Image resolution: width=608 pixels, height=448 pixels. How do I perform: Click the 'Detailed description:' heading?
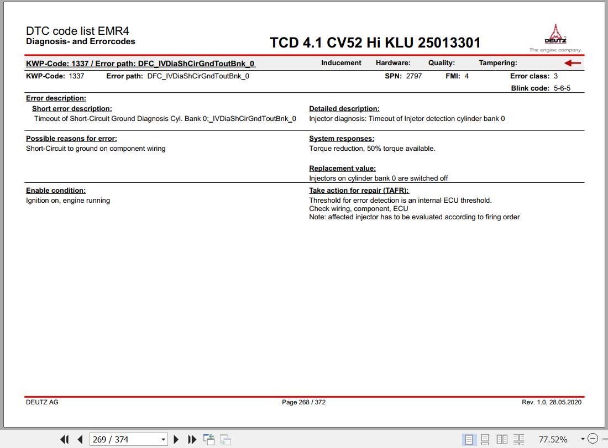[x=344, y=109]
